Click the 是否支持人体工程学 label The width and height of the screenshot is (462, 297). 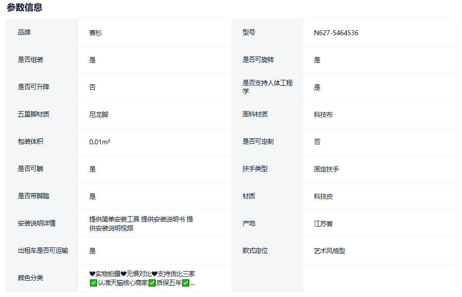pos(267,87)
